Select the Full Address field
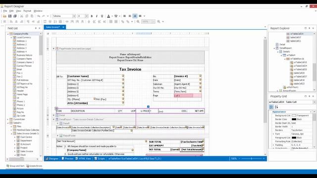 coord(23,80)
